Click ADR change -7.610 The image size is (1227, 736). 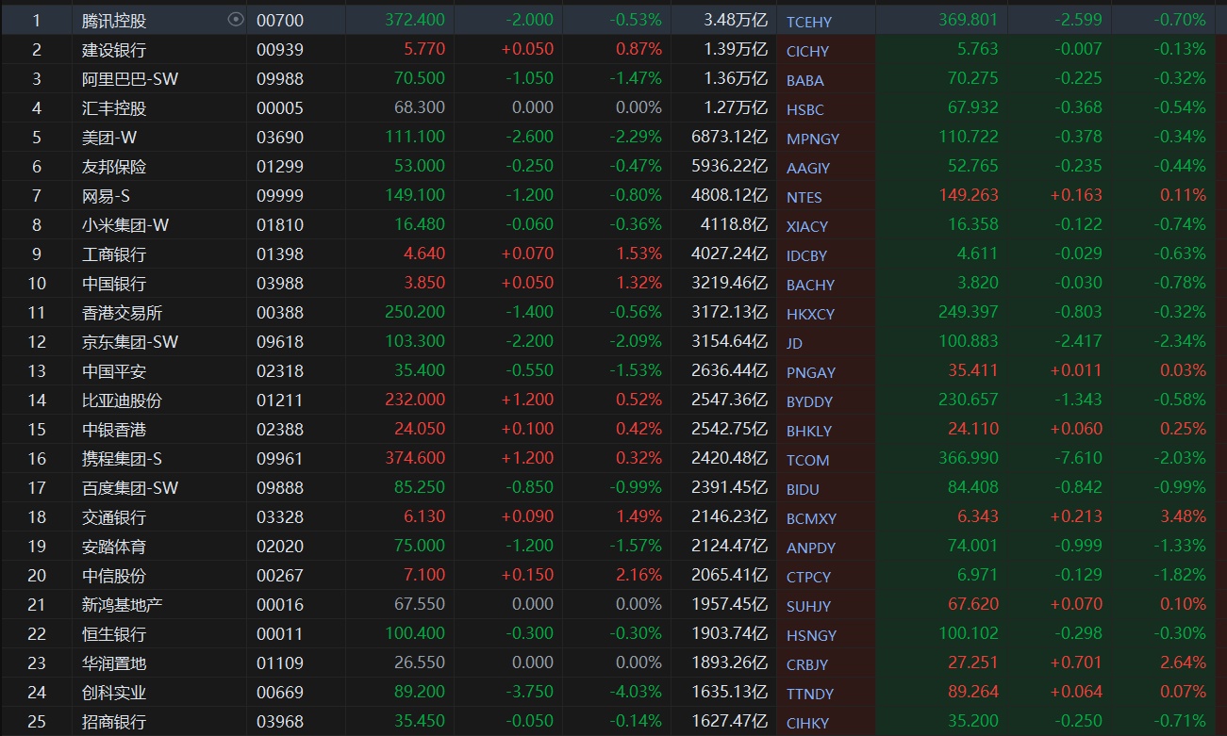coord(1076,458)
